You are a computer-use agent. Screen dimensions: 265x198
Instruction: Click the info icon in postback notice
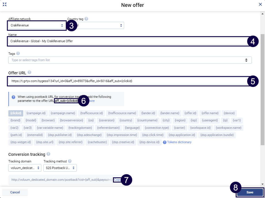point(14,97)
